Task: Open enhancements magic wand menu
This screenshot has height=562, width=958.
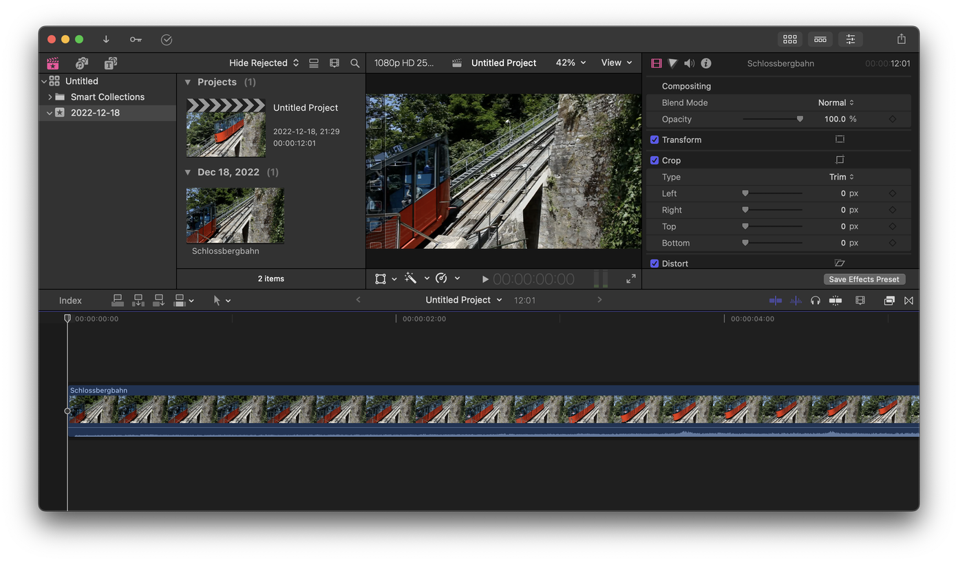Action: [417, 279]
